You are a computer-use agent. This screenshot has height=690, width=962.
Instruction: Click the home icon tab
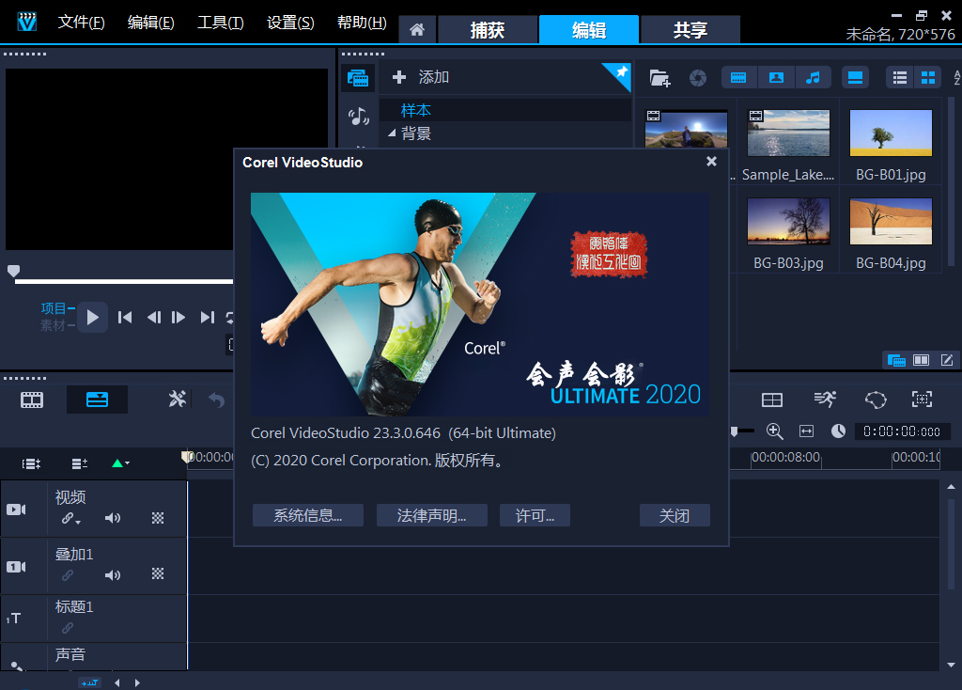tap(417, 29)
